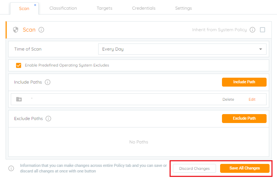Screen dimensions: 277x181
Task: Go to the Credentials tab
Action: coord(144,8)
